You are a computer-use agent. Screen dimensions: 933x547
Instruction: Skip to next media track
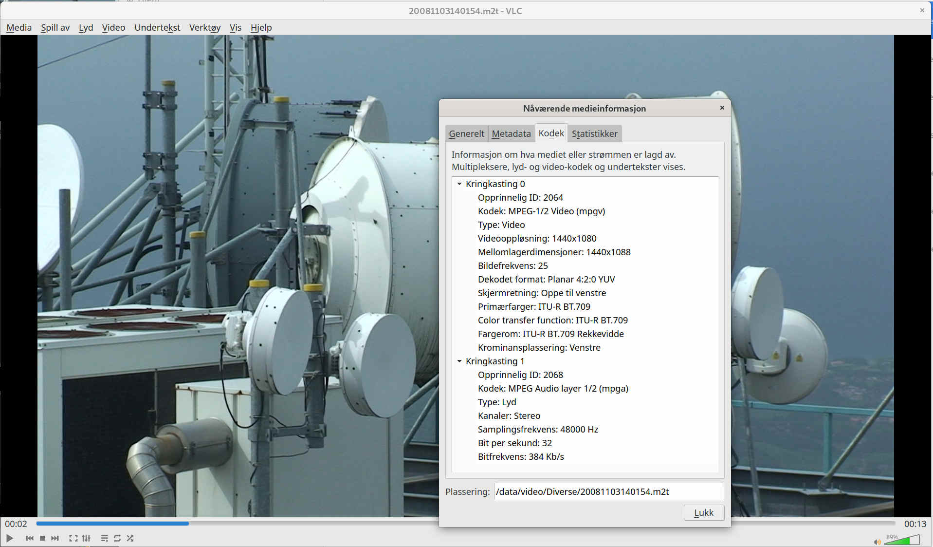point(55,538)
